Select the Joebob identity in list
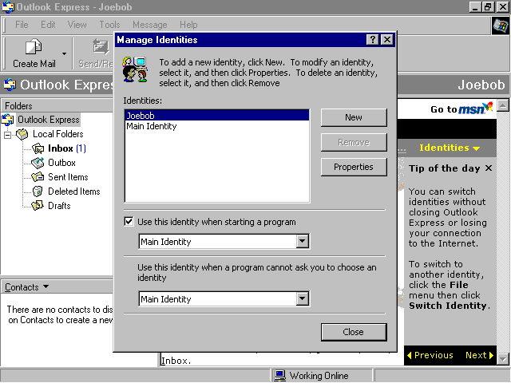The height and width of the screenshot is (383, 511). (x=216, y=116)
